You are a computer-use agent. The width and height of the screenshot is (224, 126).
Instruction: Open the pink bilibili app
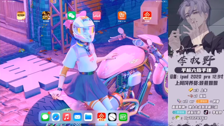97,16
